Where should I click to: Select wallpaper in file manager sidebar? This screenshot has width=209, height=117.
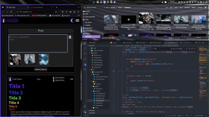91,36
